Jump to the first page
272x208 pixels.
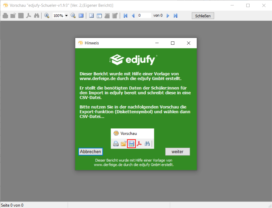coord(125,16)
